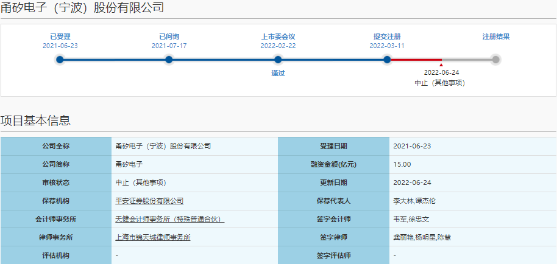Click the red triangle marker on the timeline
The height and width of the screenshot is (264, 557).
coord(441,64)
